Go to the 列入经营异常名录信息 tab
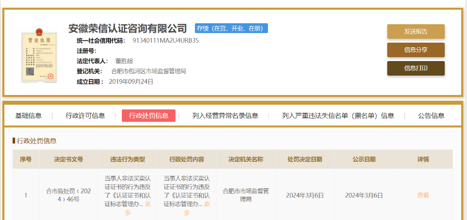This screenshot has width=467, height=220. click(225, 116)
